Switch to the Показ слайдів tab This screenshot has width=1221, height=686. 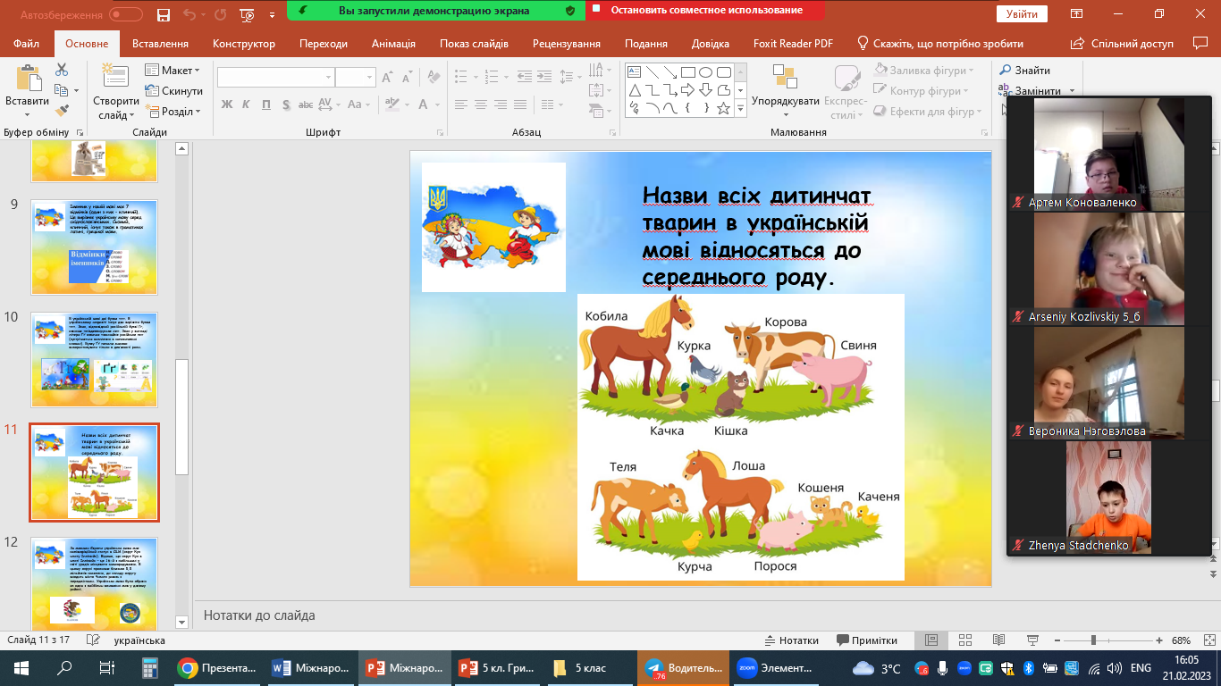[474, 44]
